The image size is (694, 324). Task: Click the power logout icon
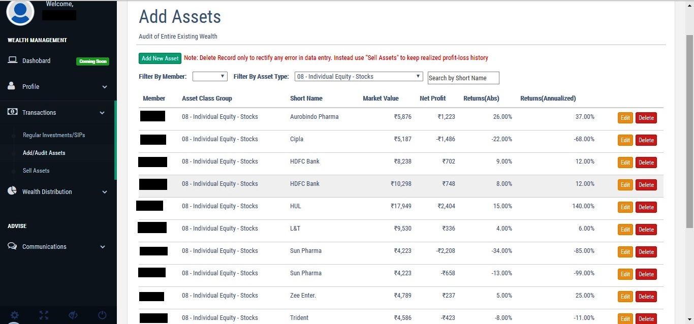tap(102, 315)
